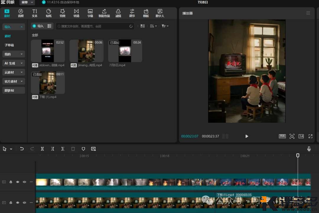Select the jimeng 电视 mp4 thumbnail
Screen dimensions: 319x213
pyautogui.click(x=87, y=51)
